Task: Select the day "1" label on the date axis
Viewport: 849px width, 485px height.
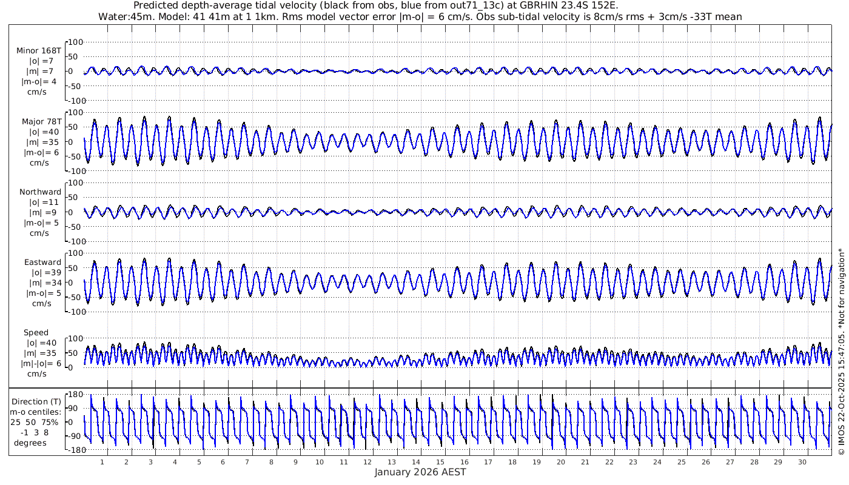Action: [x=102, y=462]
